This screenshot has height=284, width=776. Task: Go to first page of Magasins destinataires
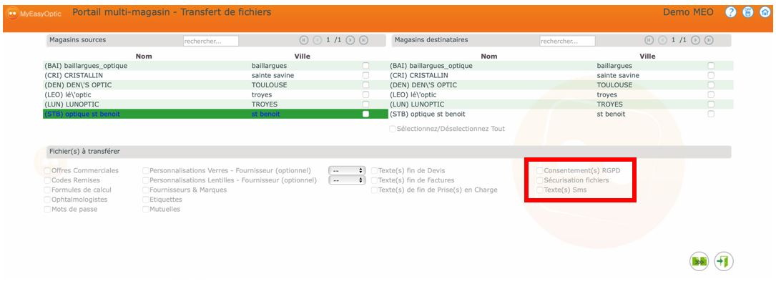(649, 40)
